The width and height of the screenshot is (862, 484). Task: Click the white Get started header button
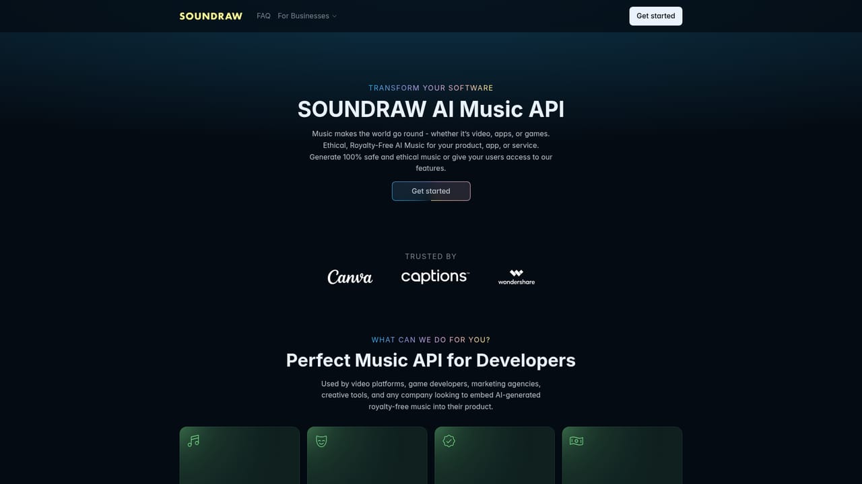coord(655,16)
